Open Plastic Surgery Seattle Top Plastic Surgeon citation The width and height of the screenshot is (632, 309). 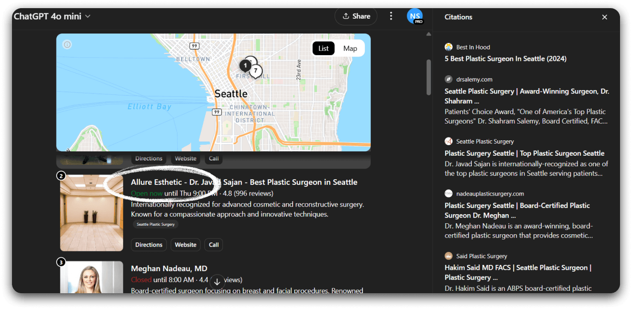pos(524,153)
